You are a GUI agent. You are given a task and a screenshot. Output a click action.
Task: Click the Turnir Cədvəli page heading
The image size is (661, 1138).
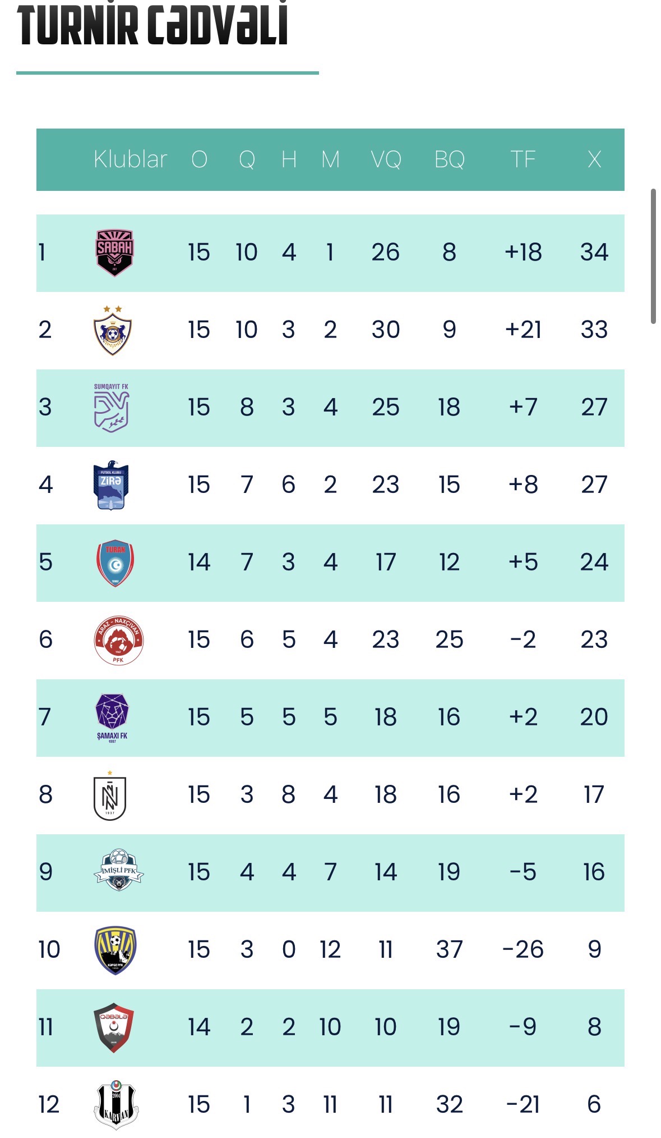[152, 25]
